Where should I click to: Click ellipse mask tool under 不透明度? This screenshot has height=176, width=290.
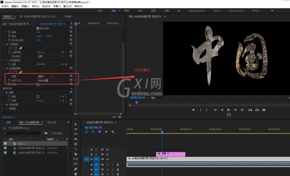[x=10, y=48]
